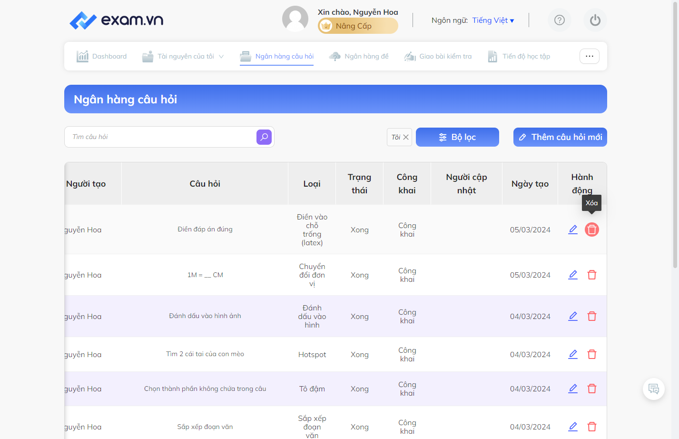
Task: Switch to 'Ngân hàng đề' tab
Action: pos(359,56)
